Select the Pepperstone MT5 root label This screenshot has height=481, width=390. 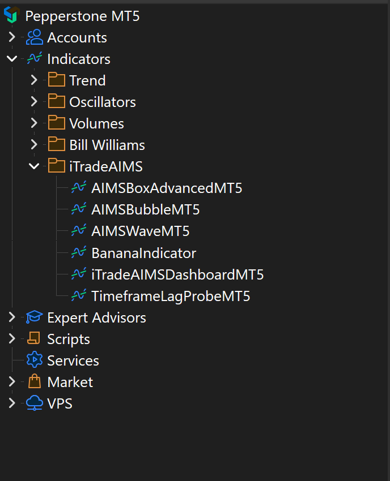point(82,16)
